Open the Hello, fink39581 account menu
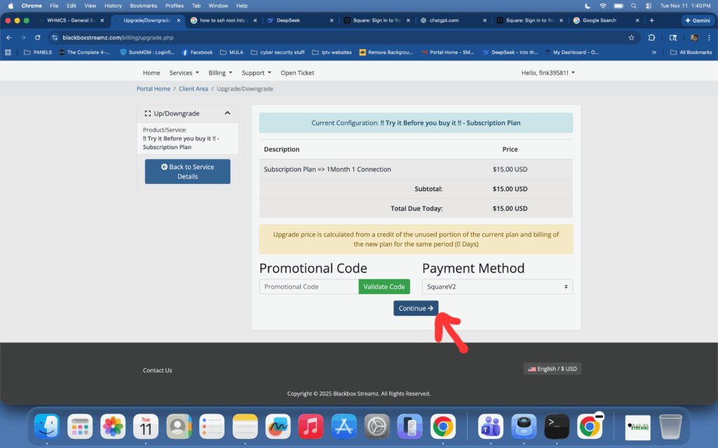 click(548, 73)
